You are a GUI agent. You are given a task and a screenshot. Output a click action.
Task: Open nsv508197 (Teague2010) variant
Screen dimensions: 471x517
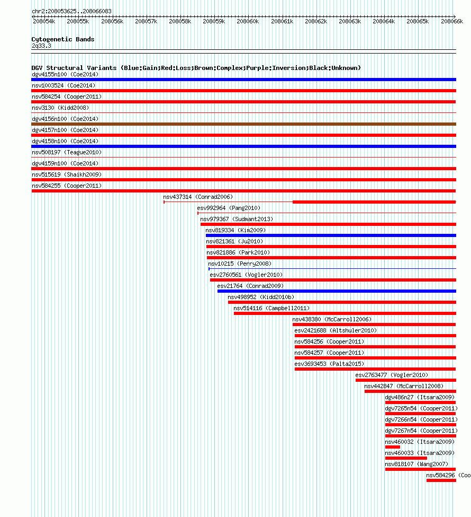pyautogui.click(x=67, y=152)
